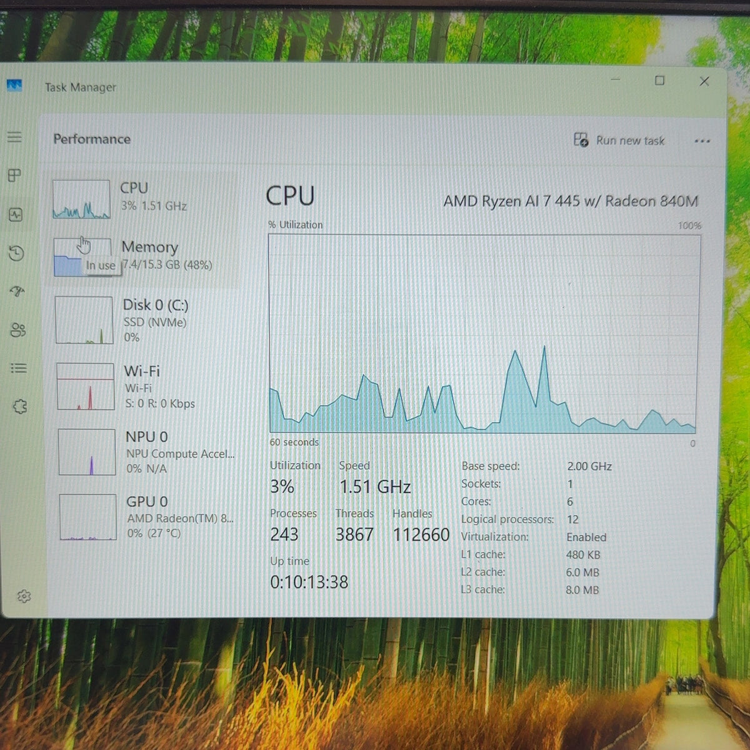
Task: Click the 112660 handles count
Action: (421, 535)
